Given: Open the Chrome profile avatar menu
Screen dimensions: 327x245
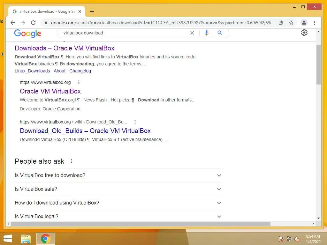Looking at the screenshot, I should point(304,23).
